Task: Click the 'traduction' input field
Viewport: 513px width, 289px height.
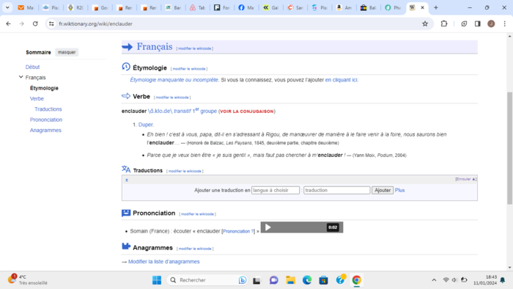Action: (x=336, y=190)
